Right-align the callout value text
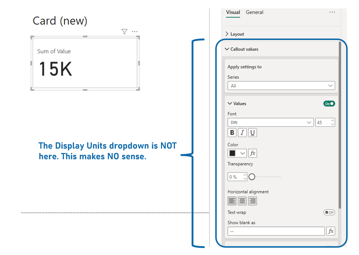359x255 pixels. pyautogui.click(x=252, y=201)
